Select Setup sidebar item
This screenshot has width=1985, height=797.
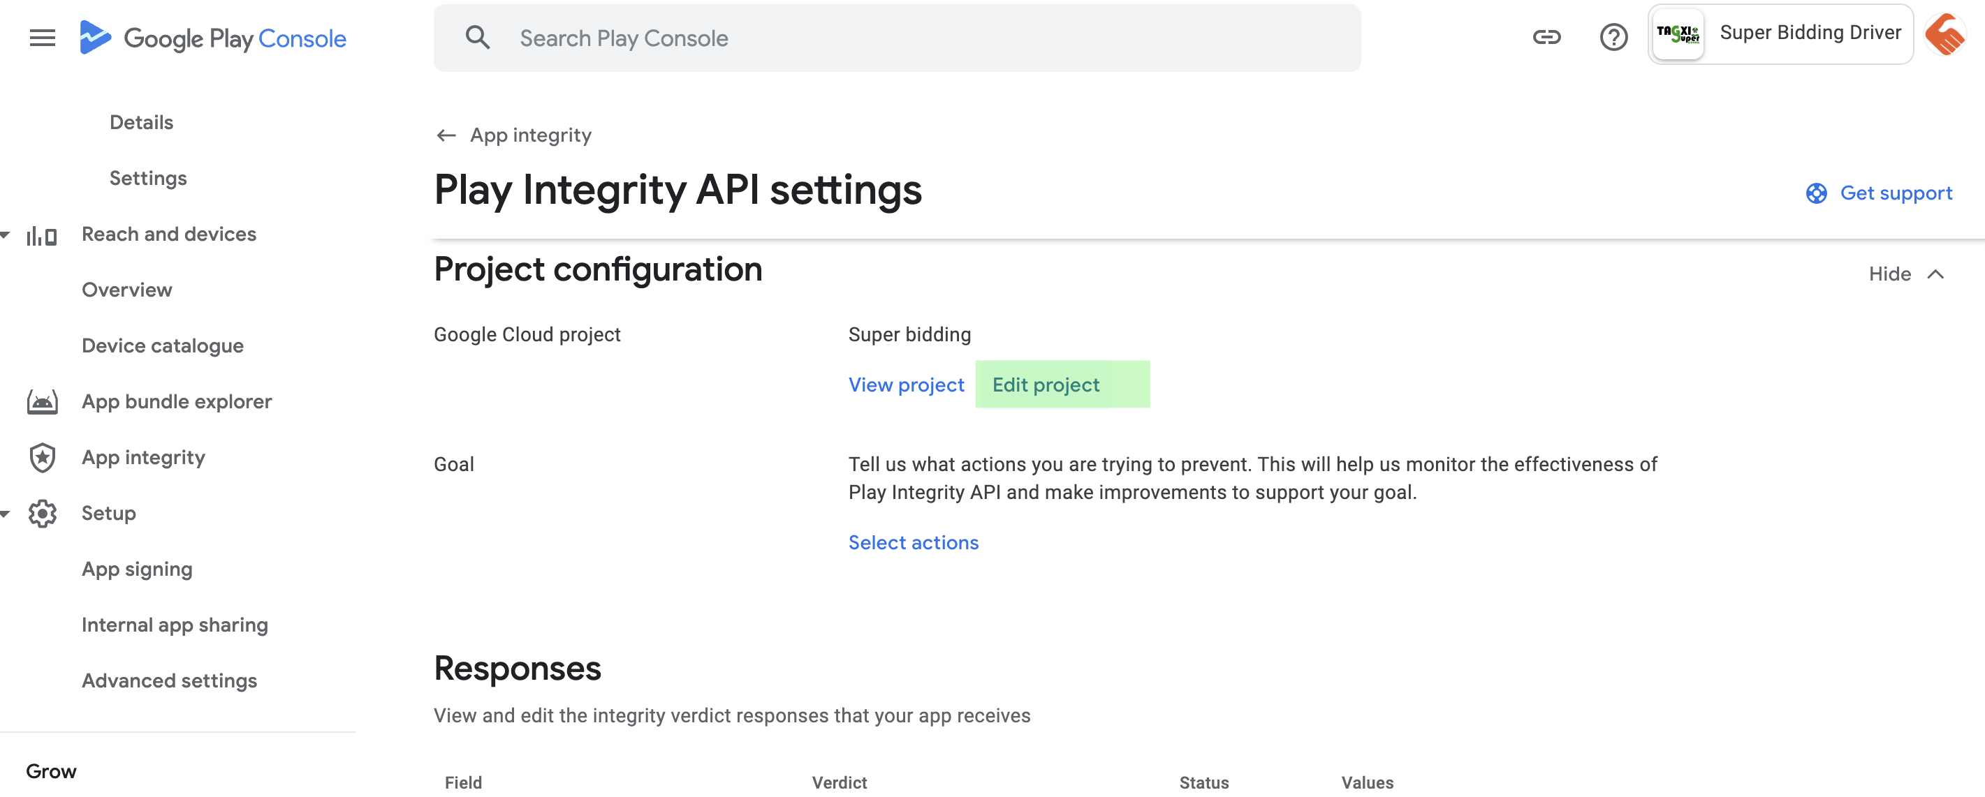click(x=109, y=514)
